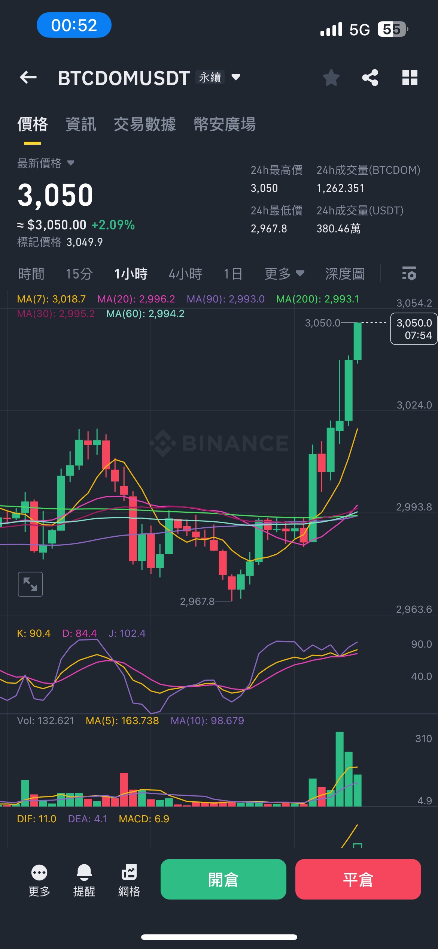Viewport: 438px width, 949px height.
Task: Tap the 00:52 time pill
Action: pyautogui.click(x=74, y=25)
